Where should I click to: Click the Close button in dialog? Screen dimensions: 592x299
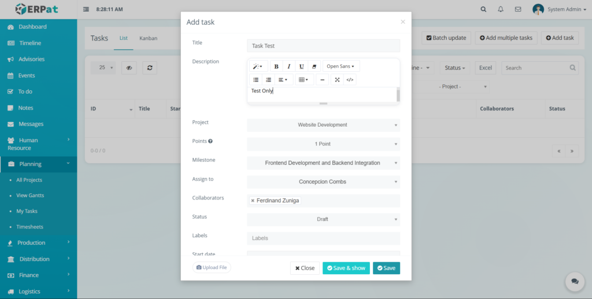click(305, 268)
